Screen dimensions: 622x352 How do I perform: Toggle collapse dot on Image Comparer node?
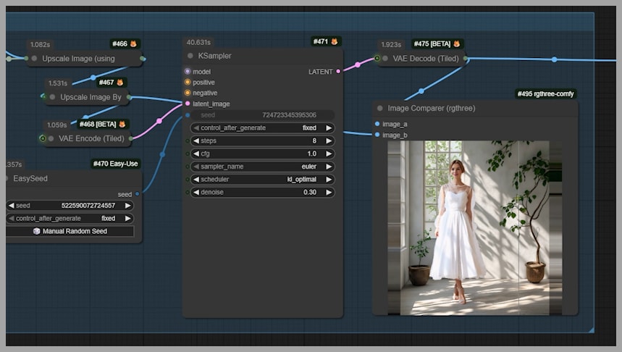[380, 109]
